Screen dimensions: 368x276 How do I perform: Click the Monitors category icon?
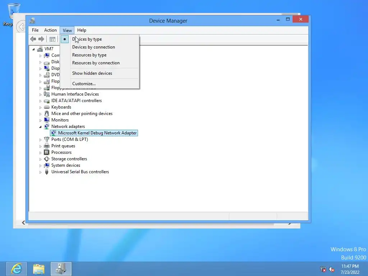[47, 120]
